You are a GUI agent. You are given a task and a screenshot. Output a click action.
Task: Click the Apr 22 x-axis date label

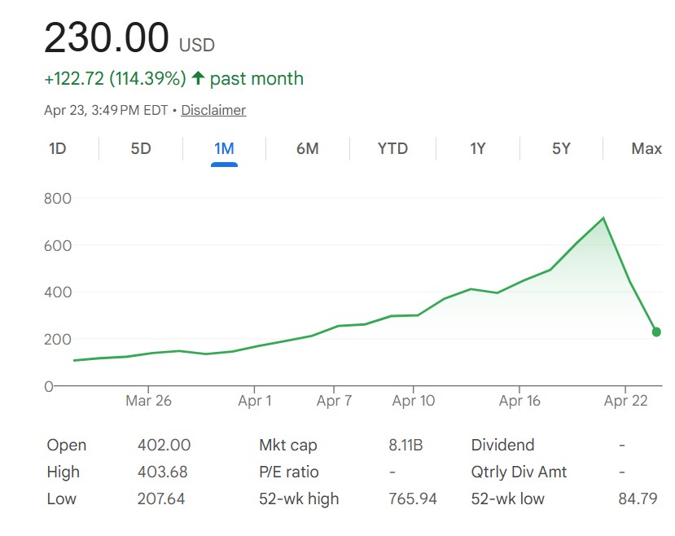(625, 401)
